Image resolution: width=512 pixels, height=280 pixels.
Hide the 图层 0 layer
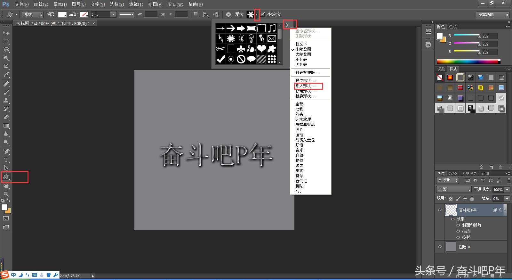tap(440, 247)
